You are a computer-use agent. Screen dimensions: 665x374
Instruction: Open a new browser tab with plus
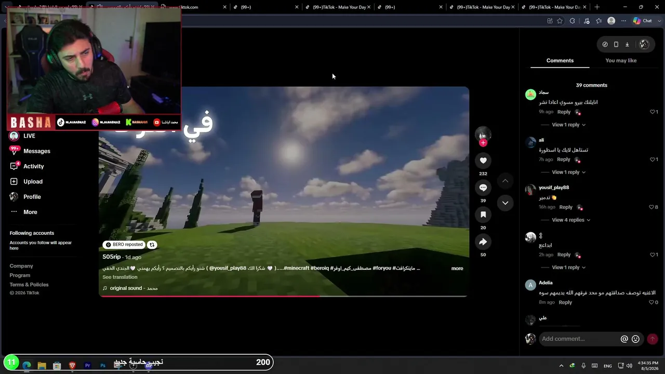597,7
